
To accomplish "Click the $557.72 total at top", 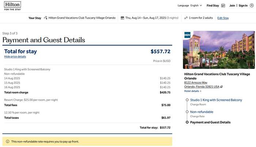I will 160,51.
